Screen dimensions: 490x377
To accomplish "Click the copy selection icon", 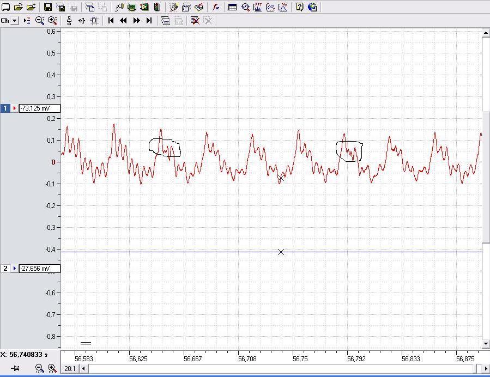I will [x=90, y=7].
